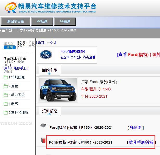The image size is (160, 155).
Task: Open the Ford(福特)(国外) brand link
Action: pyautogui.click(x=73, y=51)
